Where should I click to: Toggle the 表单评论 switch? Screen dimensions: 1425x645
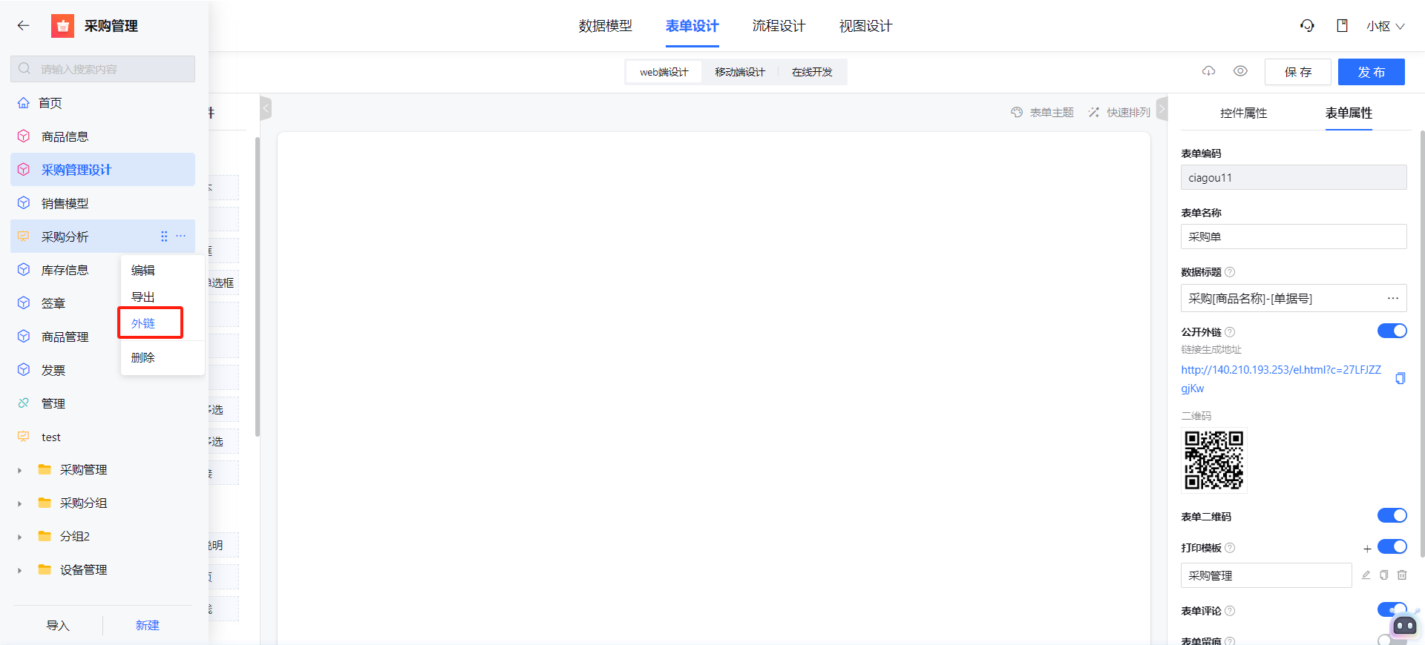pyautogui.click(x=1392, y=609)
